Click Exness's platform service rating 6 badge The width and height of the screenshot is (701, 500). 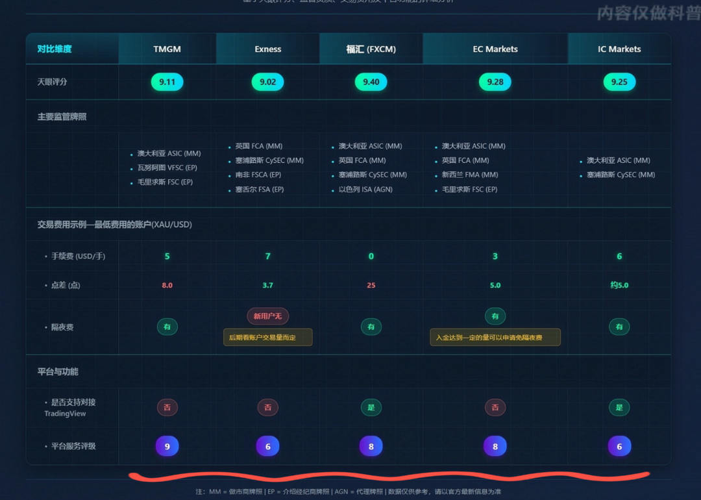267,446
